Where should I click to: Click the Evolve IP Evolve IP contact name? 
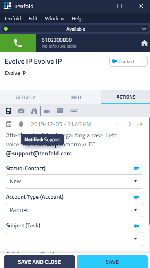33,61
